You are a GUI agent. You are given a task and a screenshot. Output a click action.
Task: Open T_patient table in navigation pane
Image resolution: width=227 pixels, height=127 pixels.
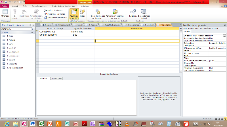pos(12,60)
